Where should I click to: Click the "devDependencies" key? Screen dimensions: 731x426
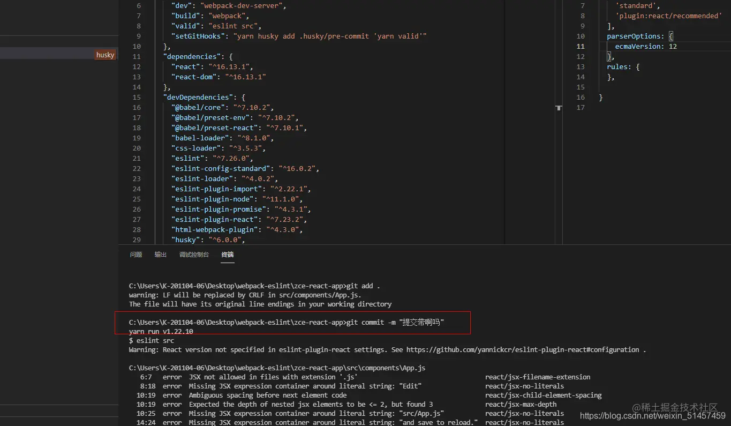click(199, 98)
